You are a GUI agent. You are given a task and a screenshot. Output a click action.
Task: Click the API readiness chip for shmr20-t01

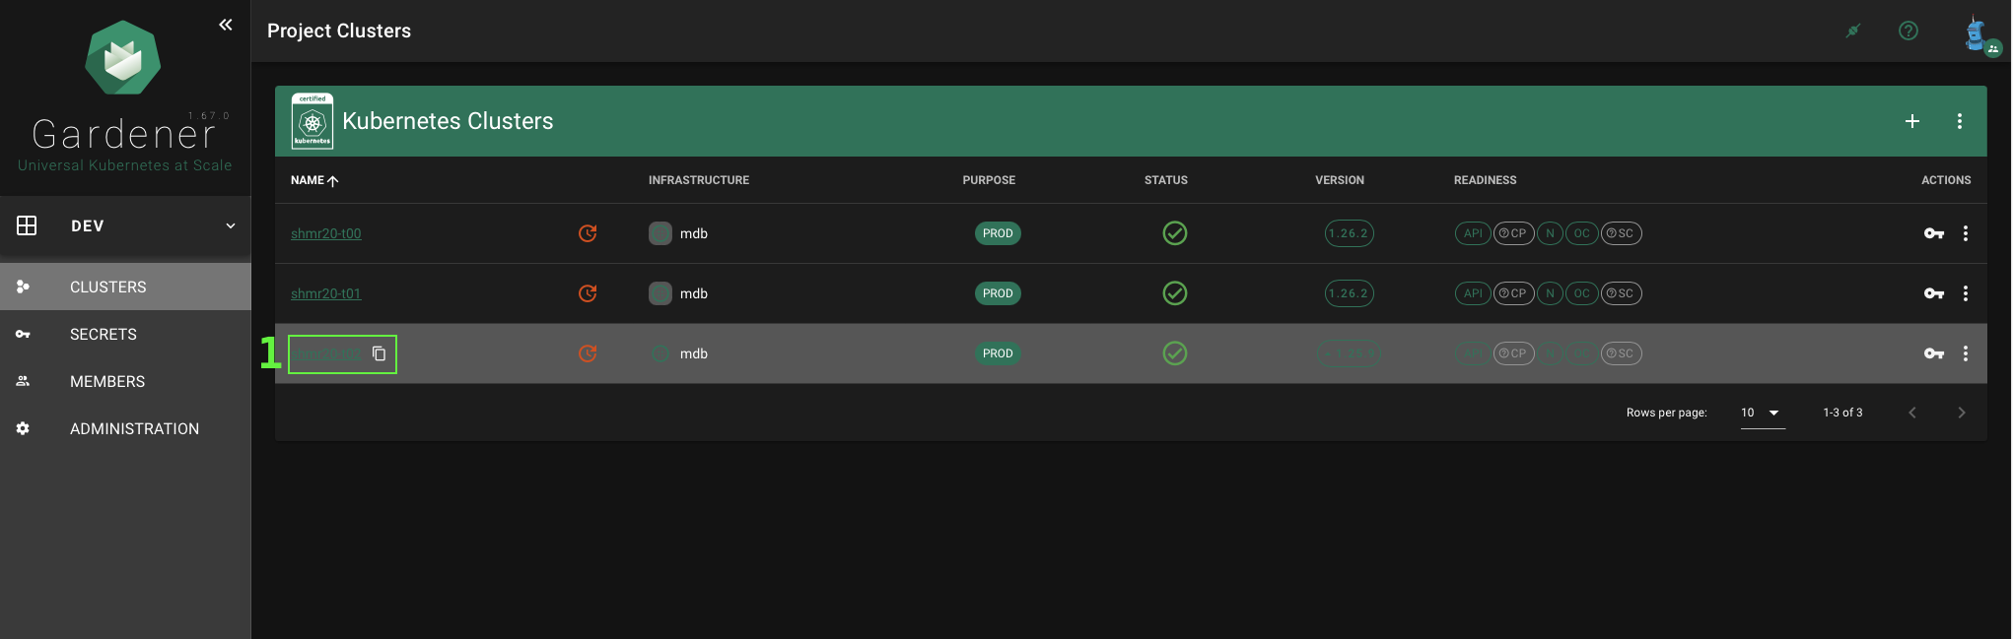1472,293
